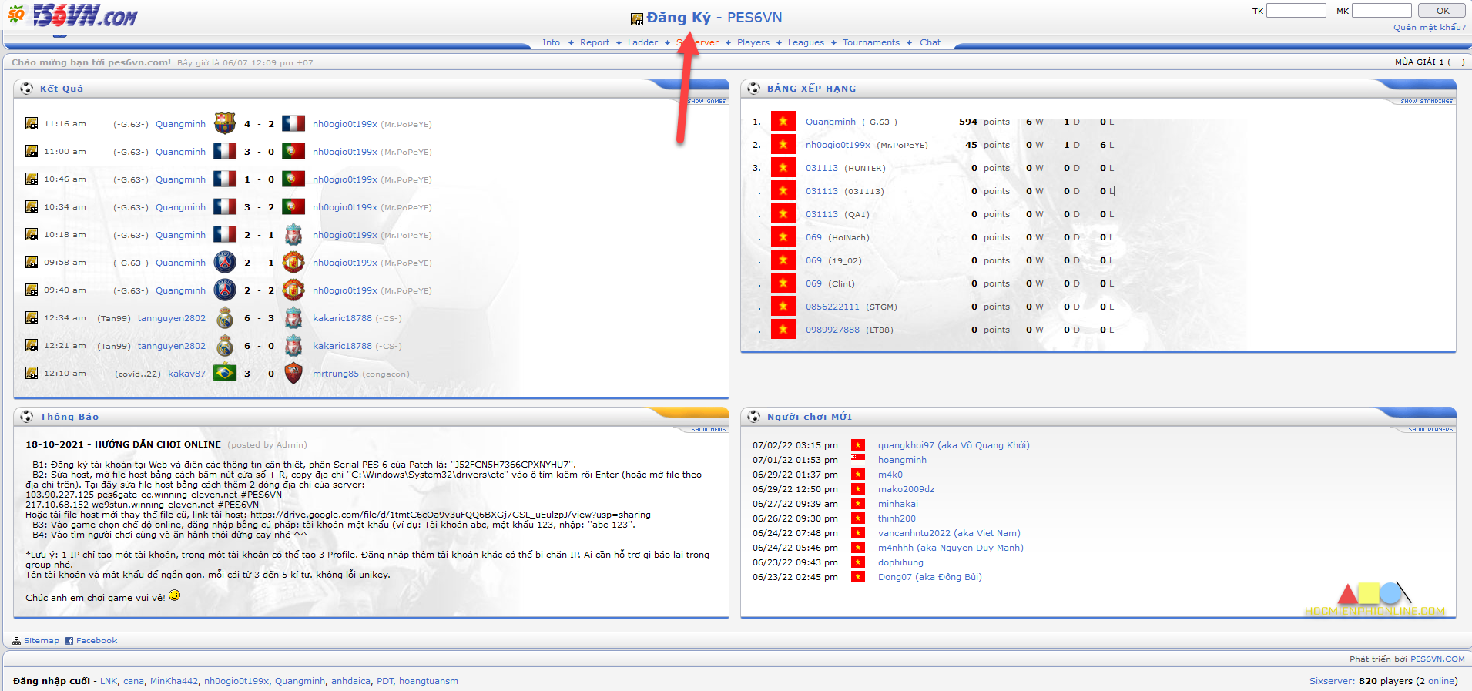The width and height of the screenshot is (1472, 691).
Task: Open the Quên mật khẩu link
Action: (1429, 27)
